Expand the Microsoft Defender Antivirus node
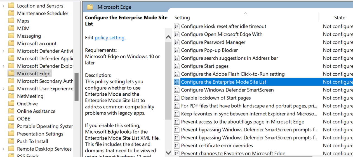This screenshot has height=157, width=353. (3, 51)
